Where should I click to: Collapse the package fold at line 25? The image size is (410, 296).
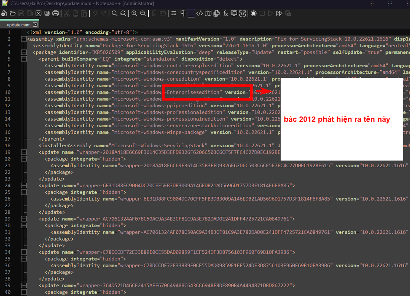click(x=24, y=192)
